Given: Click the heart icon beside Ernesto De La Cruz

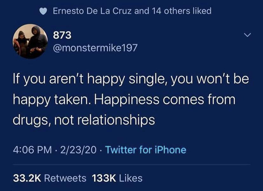Looking at the screenshot, I should (43, 11).
